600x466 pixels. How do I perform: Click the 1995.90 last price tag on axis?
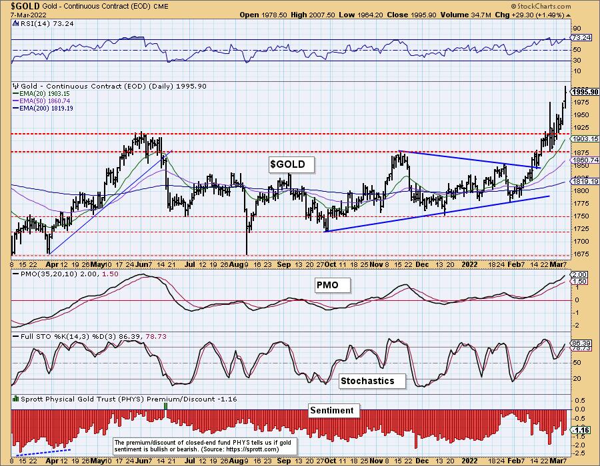tap(585, 92)
